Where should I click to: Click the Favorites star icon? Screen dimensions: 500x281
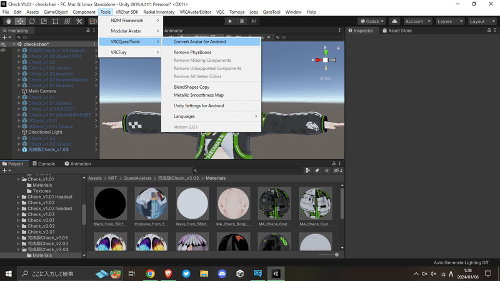point(327,170)
